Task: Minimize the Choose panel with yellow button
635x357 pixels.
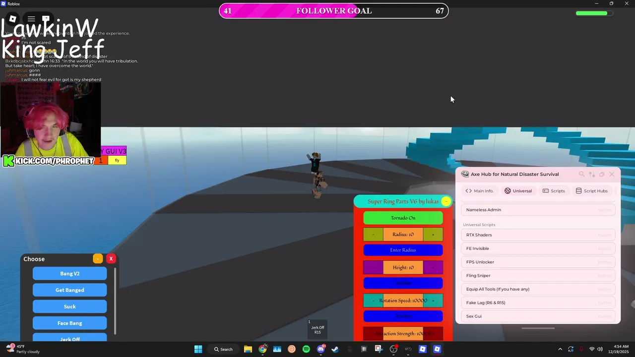Action: [x=98, y=258]
